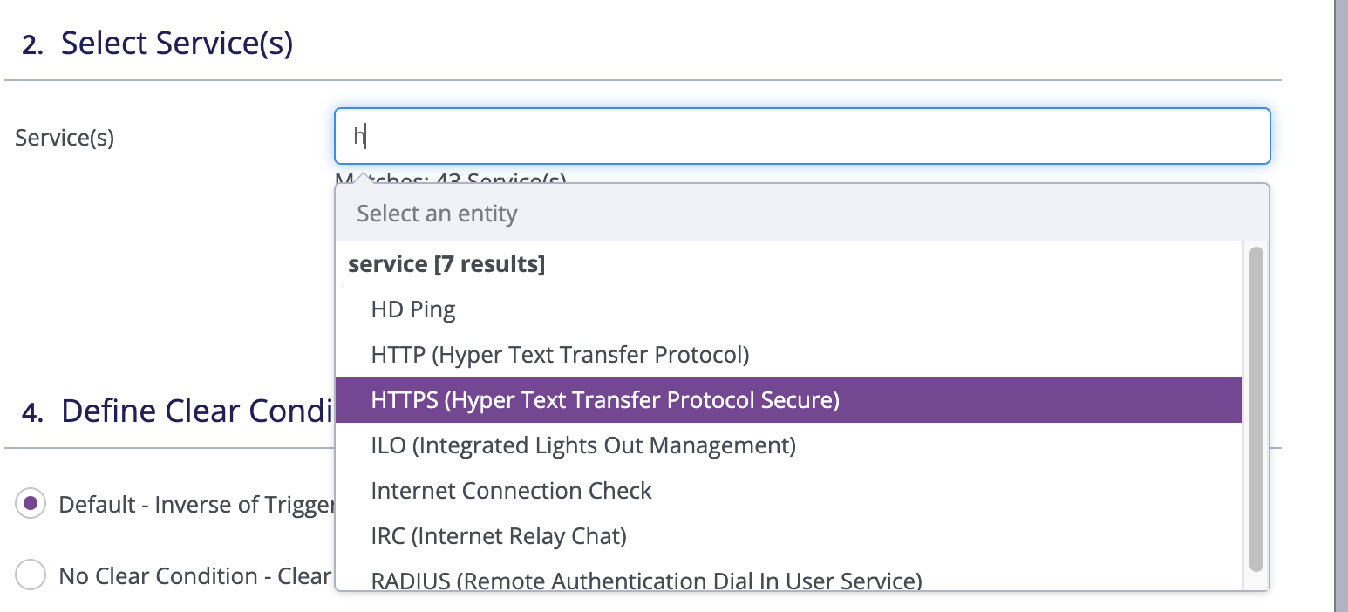Click the Default - Inverse of Trigger label text
The width and height of the screenshot is (1348, 612).
[197, 505]
